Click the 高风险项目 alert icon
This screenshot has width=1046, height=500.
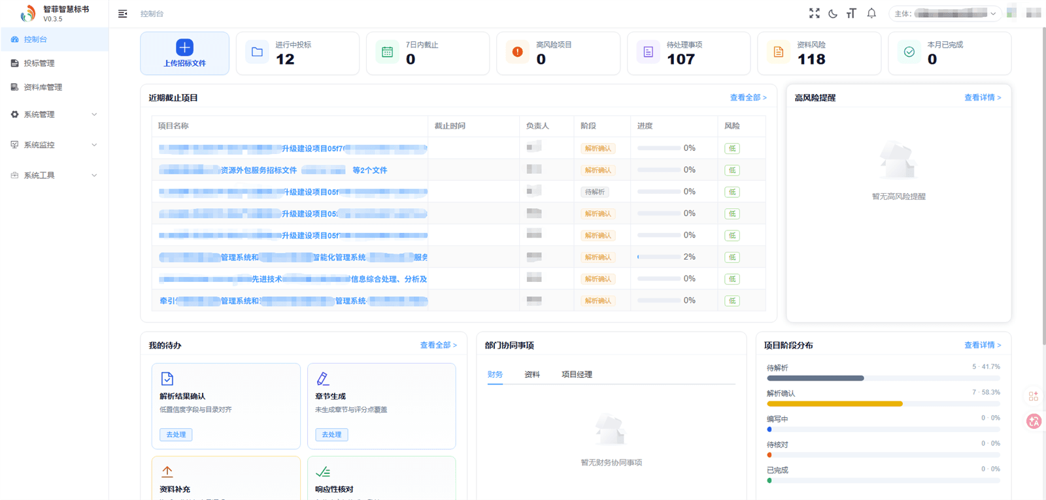(517, 52)
